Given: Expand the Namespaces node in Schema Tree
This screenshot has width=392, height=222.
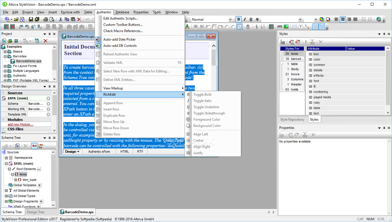Looking at the screenshot, I should [x=6, y=158].
